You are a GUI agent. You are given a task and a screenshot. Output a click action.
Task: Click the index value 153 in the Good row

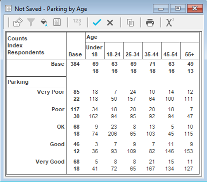coord(188,151)
